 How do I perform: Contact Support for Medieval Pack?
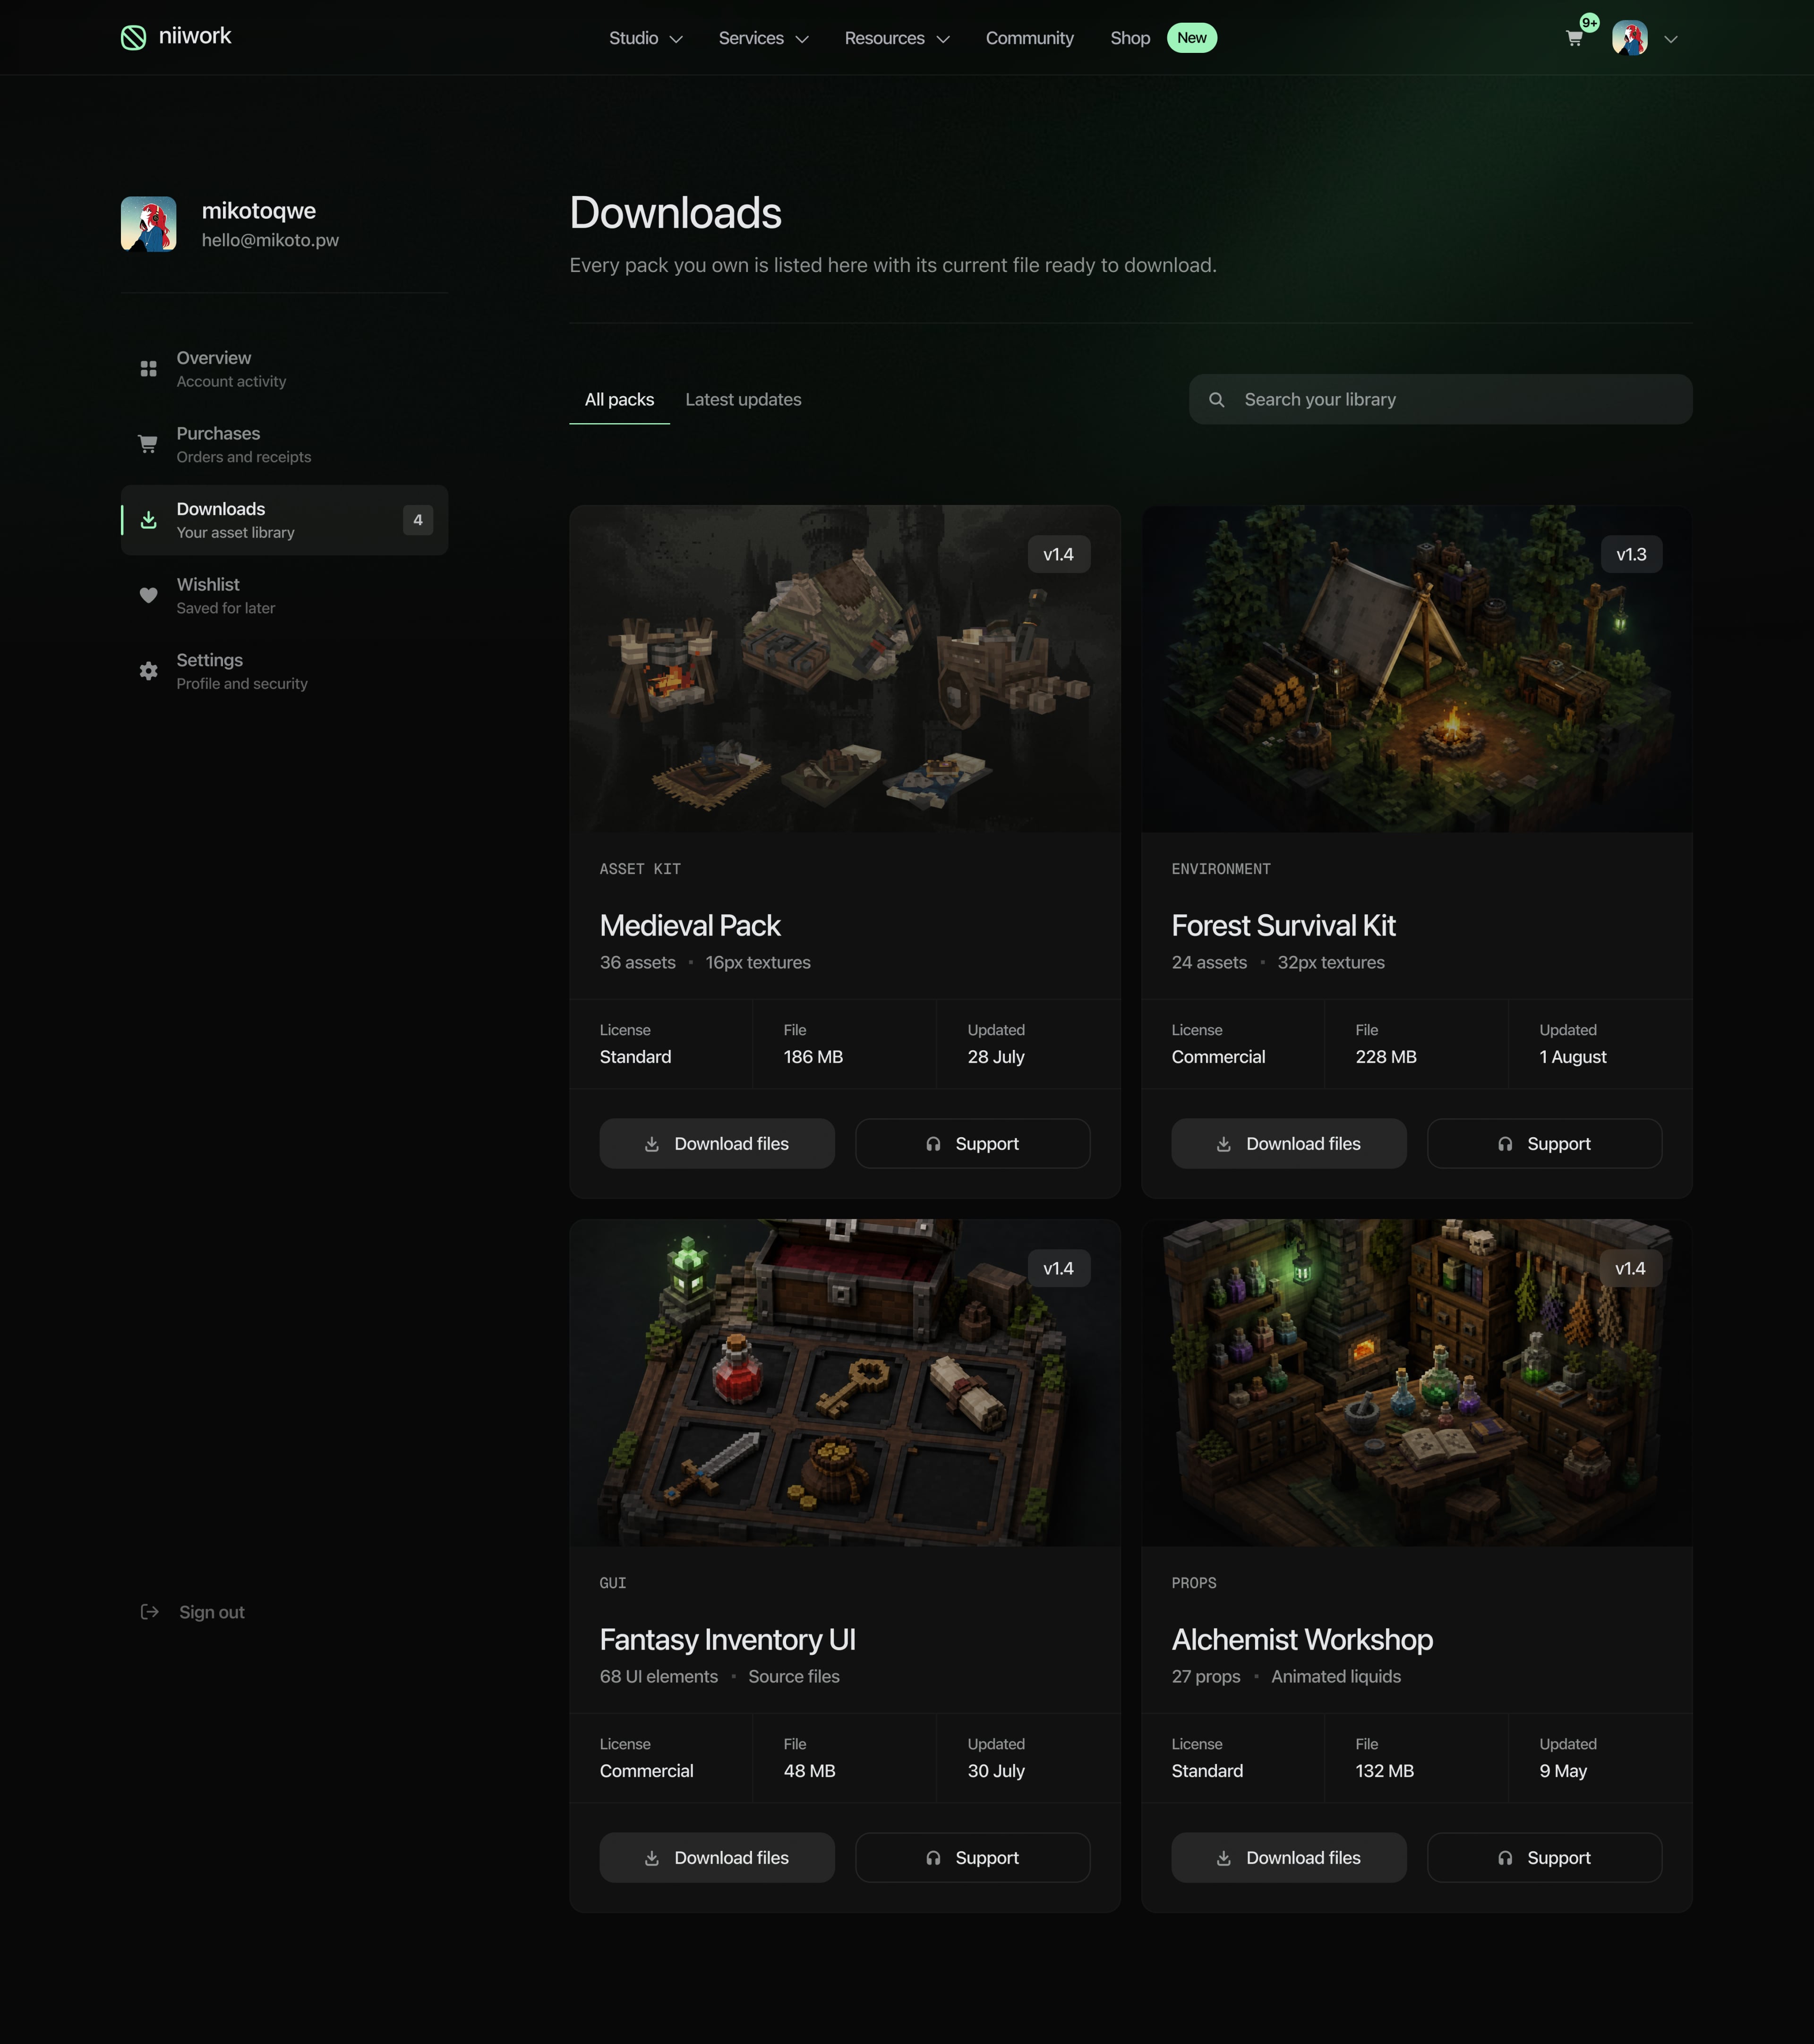tap(972, 1144)
